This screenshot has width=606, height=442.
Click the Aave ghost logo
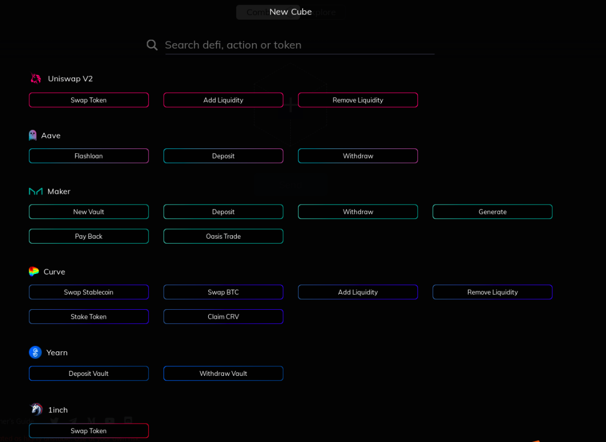[x=33, y=136]
